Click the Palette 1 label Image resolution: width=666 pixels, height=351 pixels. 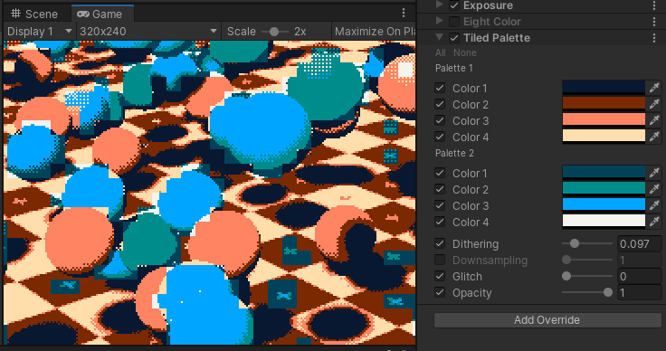(453, 68)
